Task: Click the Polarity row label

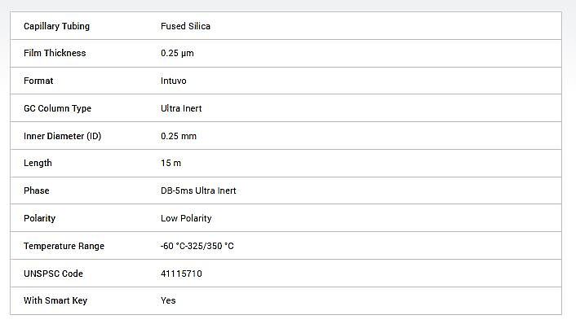Action: pyautogui.click(x=39, y=218)
